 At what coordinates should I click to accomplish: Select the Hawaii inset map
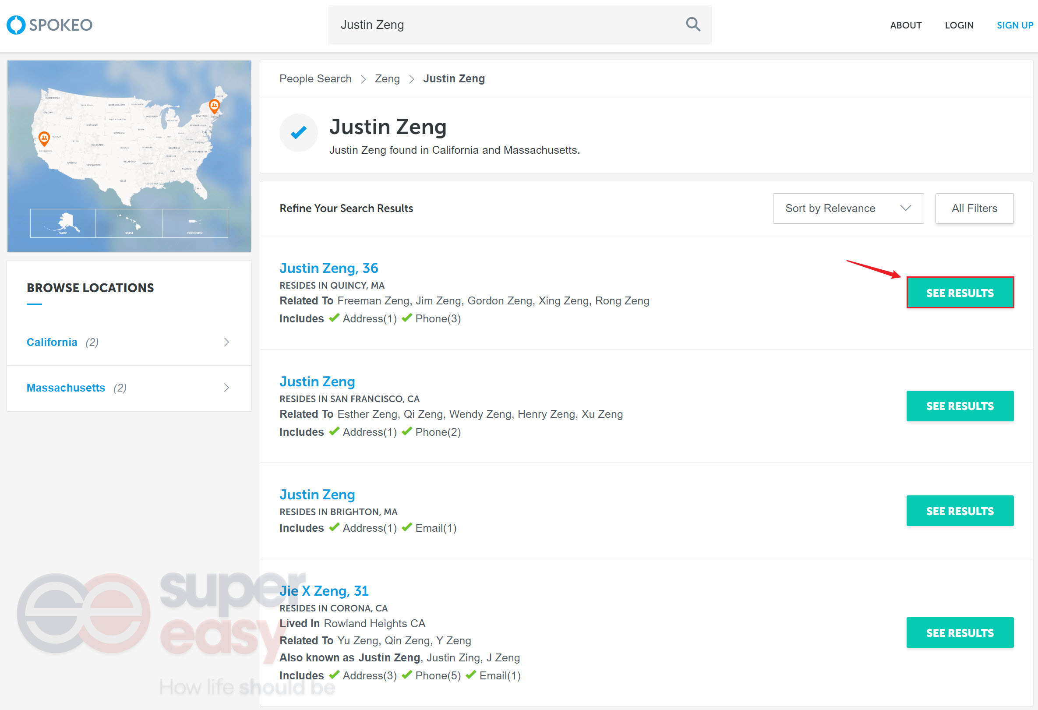(x=129, y=223)
